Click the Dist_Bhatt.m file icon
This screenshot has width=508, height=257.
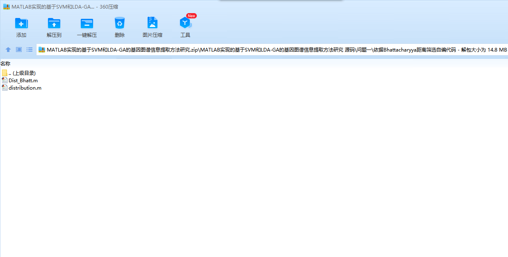point(5,80)
